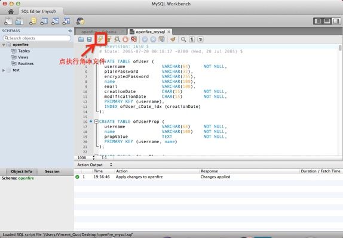The image size is (343, 238).
Task: Open the Session tab
Action: [52, 172]
